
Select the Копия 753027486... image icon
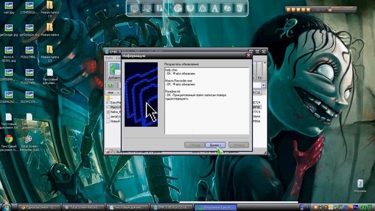(29, 77)
